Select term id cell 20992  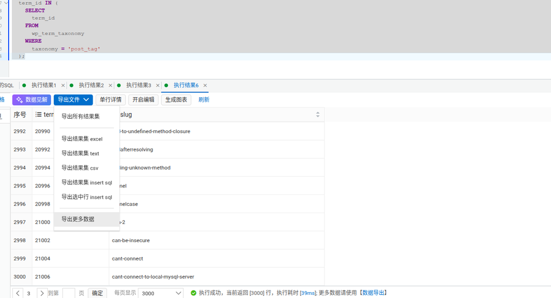(43, 150)
